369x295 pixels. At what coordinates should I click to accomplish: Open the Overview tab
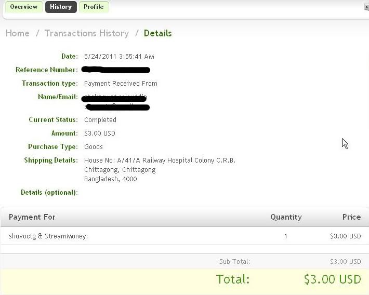point(24,7)
